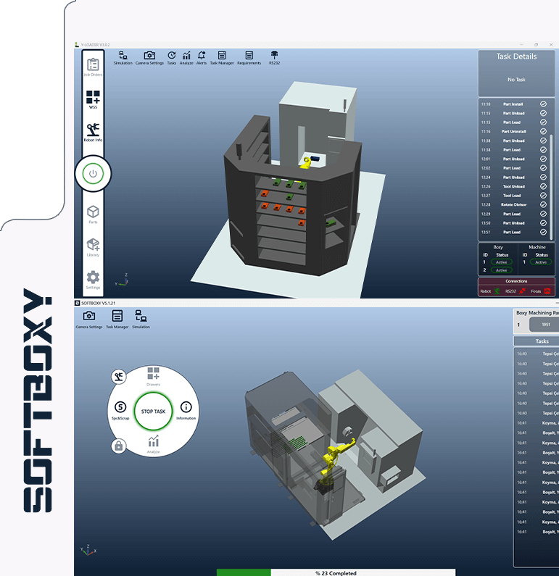Open Settings gear in the Y-Loader sidebar
The height and width of the screenshot is (576, 559).
(x=93, y=279)
